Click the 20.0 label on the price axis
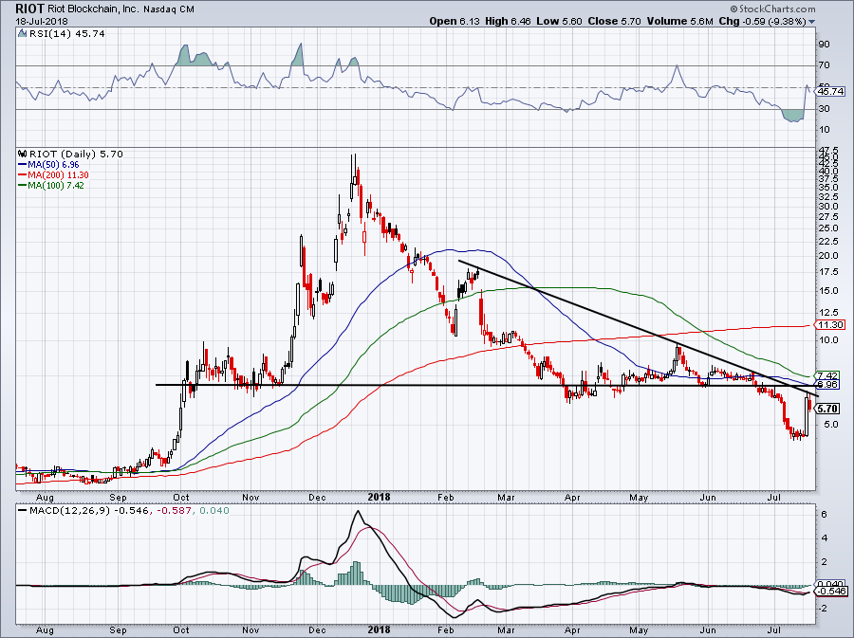This screenshot has width=854, height=638. coord(827,256)
